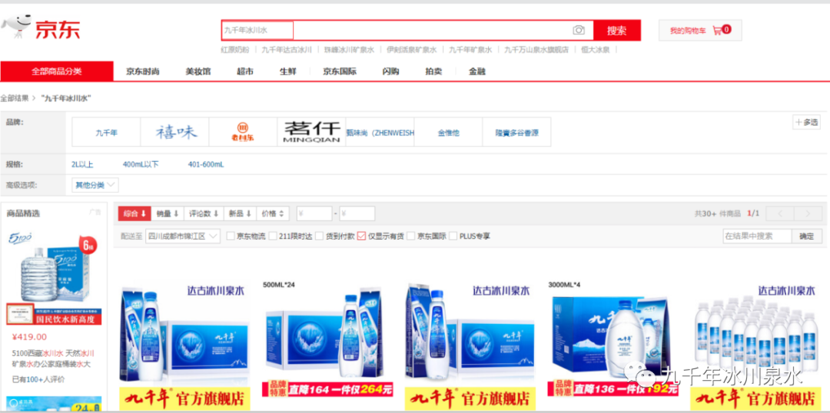Sort results by 评论数
The height and width of the screenshot is (413, 830).
coord(204,213)
